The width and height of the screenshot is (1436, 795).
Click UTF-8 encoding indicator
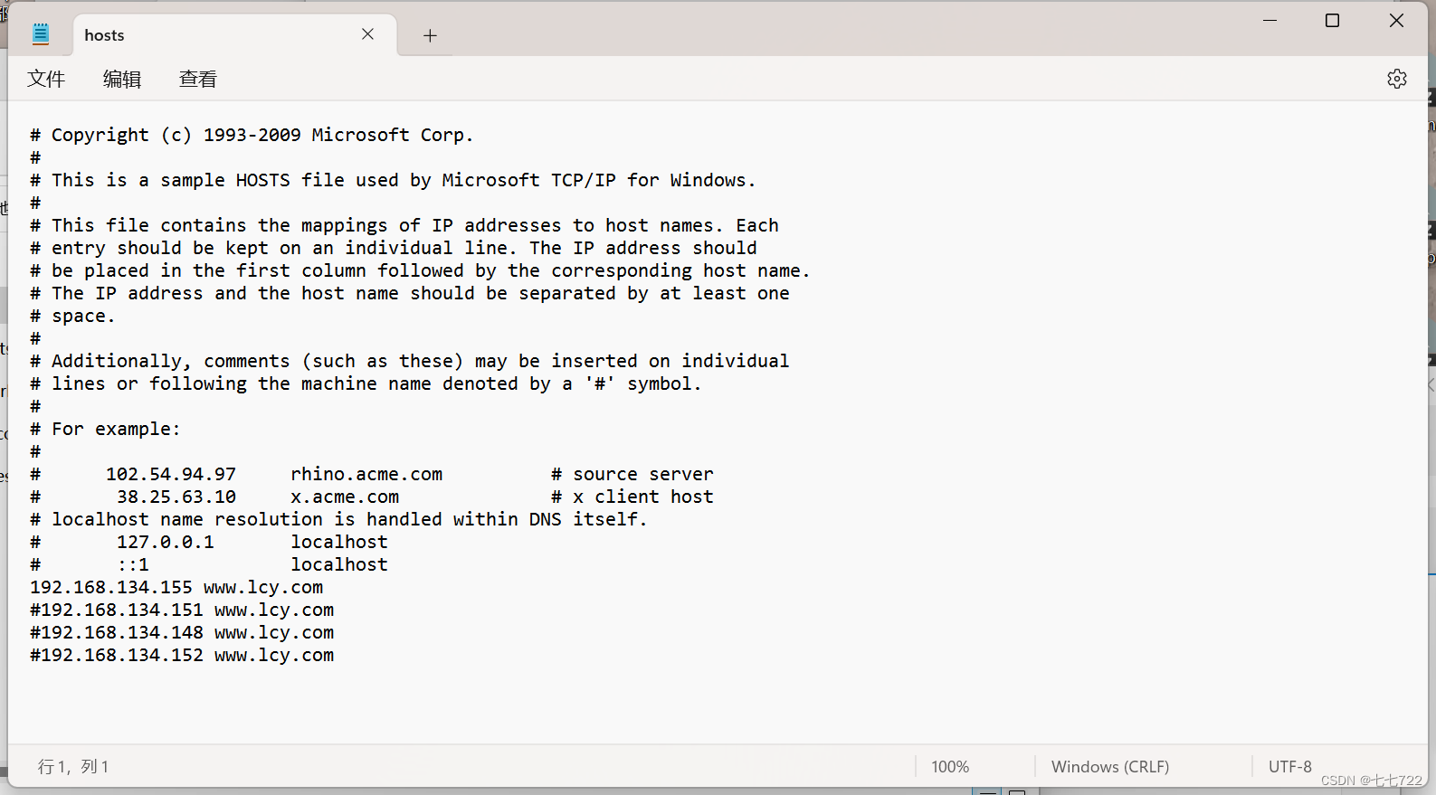click(x=1289, y=767)
